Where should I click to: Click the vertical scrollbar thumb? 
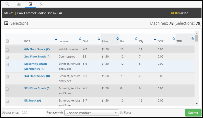(197, 38)
